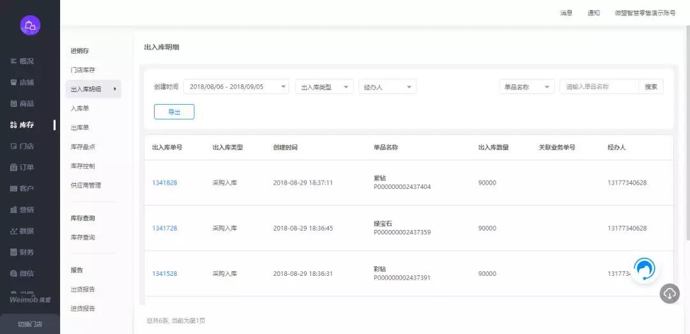Open record link 1341728
The image size is (690, 334).
click(165, 228)
